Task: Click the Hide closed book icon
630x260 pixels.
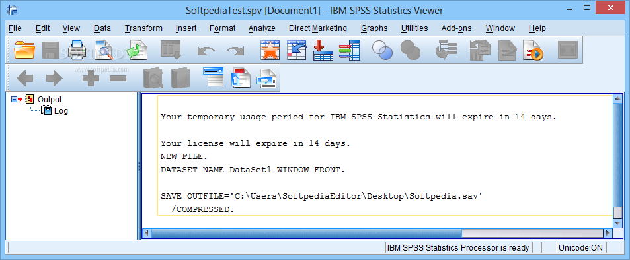Action: pos(180,79)
